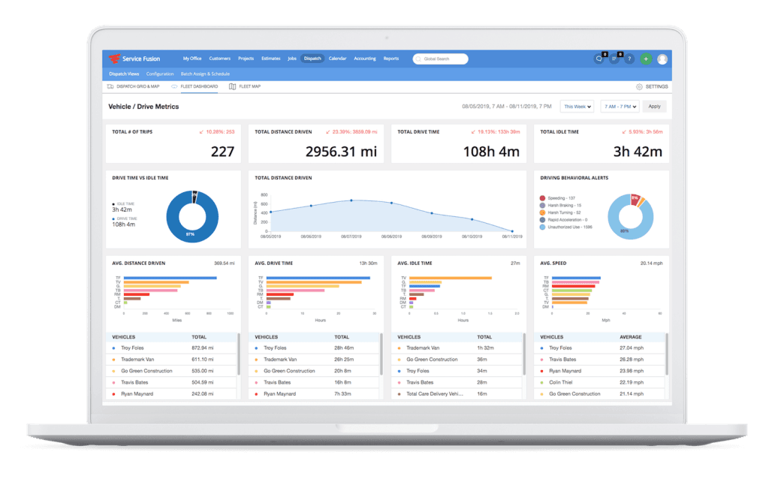Create new item with green plus icon
The width and height of the screenshot is (769, 488).
coord(644,58)
